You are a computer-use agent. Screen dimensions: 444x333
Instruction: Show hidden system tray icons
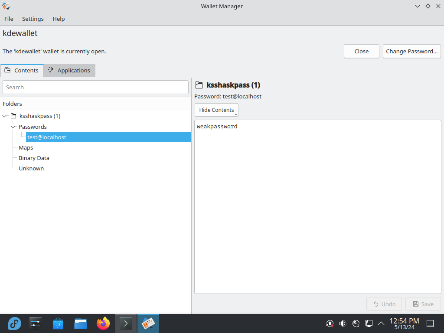pos(381,323)
